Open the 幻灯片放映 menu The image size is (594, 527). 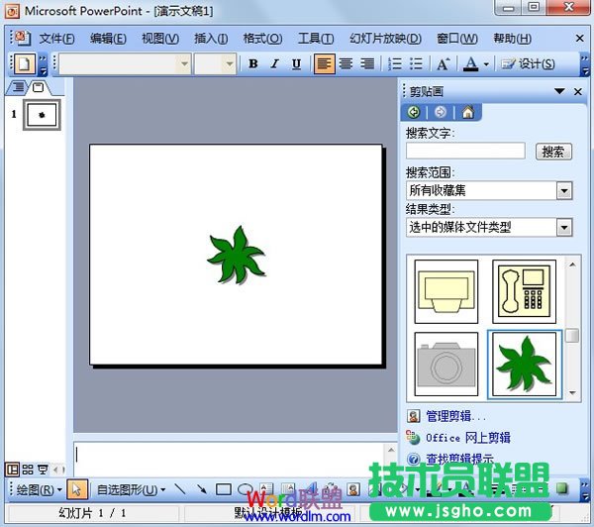[x=385, y=39]
